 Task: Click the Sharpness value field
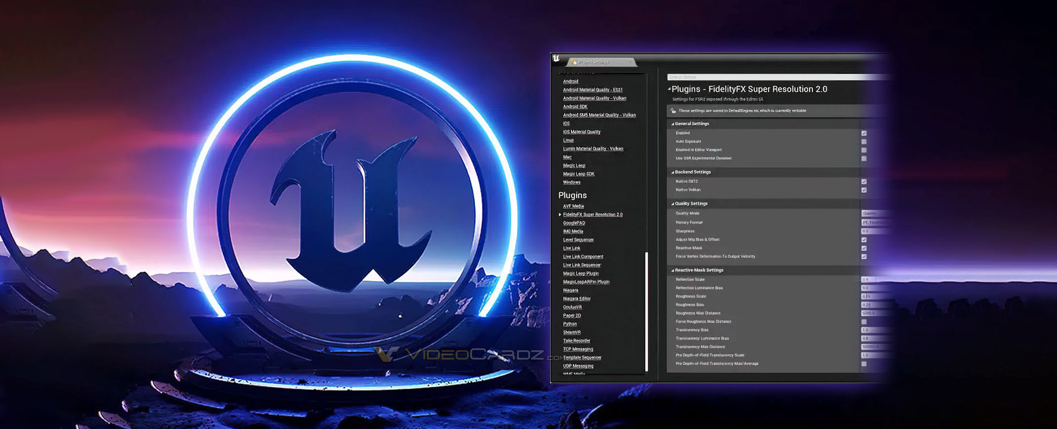point(876,231)
